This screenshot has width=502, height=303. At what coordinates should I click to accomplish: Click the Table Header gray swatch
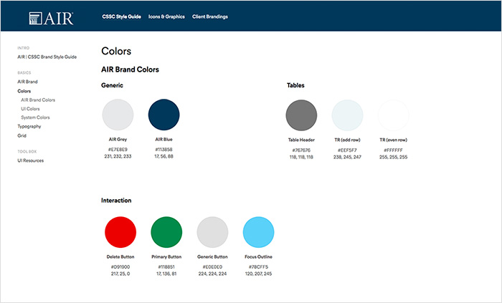(x=301, y=115)
